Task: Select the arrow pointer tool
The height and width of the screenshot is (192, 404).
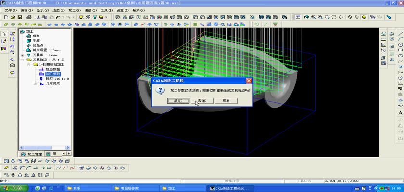Action: click(x=4, y=34)
